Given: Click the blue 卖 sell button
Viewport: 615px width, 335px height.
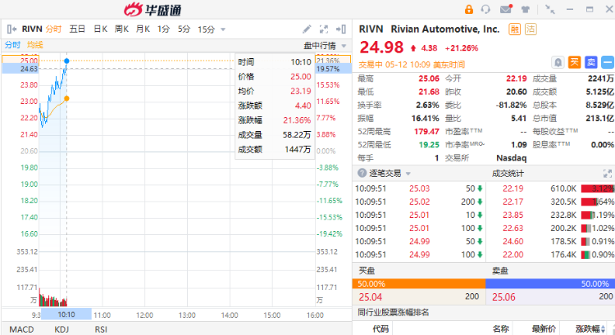Looking at the screenshot, I should click(x=590, y=62).
